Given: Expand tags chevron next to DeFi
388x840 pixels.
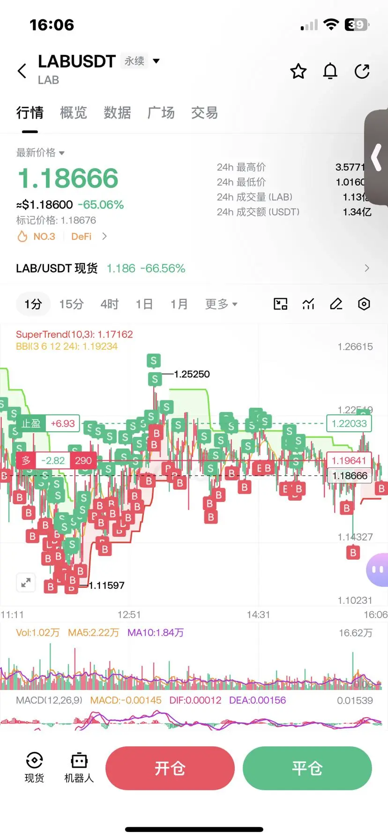Looking at the screenshot, I should point(104,236).
